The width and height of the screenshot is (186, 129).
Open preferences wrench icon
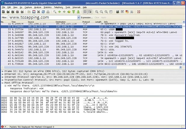click(132, 12)
